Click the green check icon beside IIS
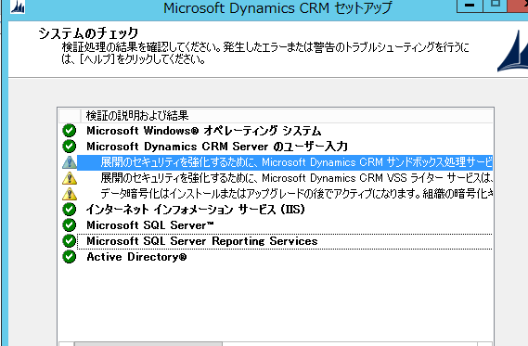The image size is (528, 346). 70,210
